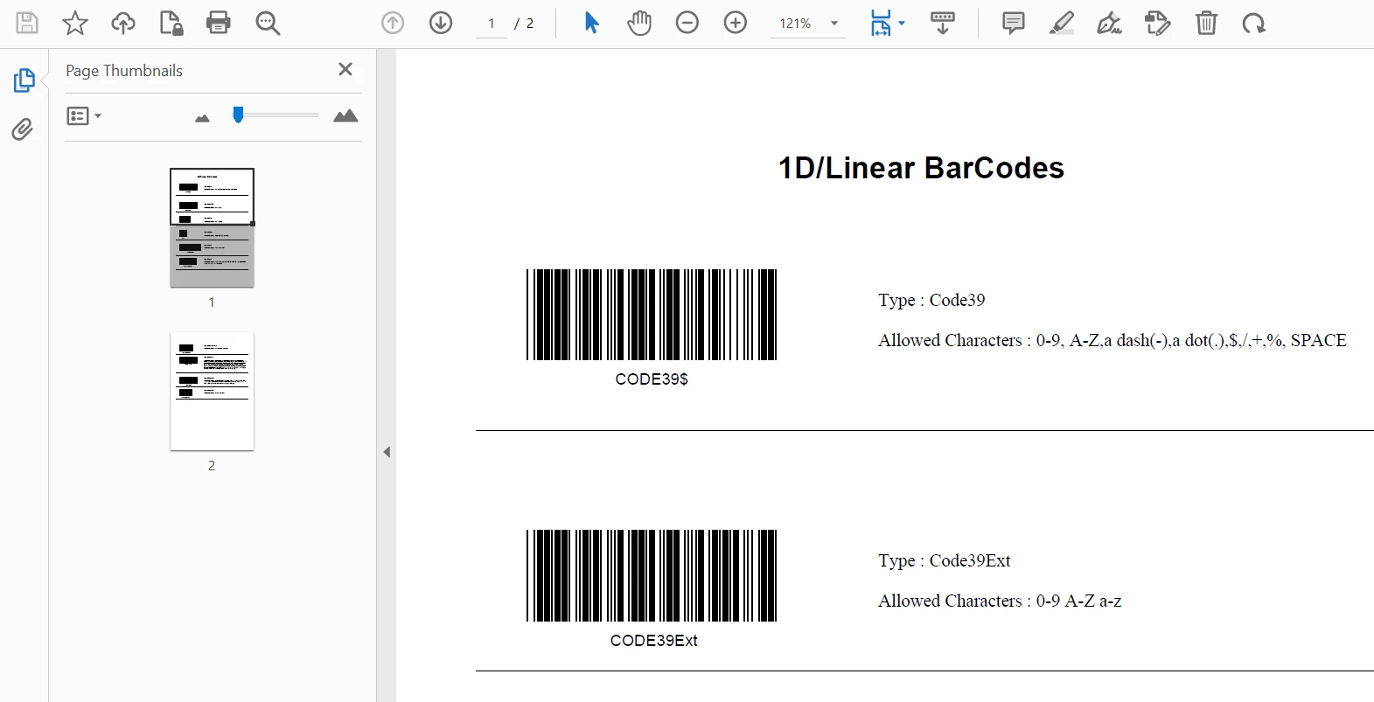This screenshot has width=1374, height=702.
Task: Click the Save file icon
Action: tap(27, 24)
